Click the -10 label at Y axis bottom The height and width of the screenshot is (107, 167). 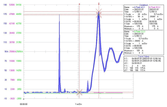pyautogui.click(x=5, y=99)
